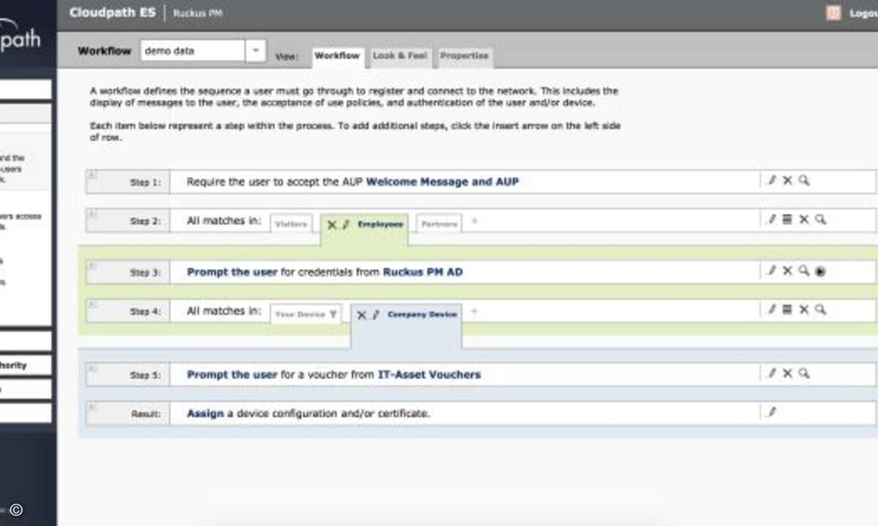Click the magnifier icon on Step 2 row
The image size is (878, 526).
point(820,219)
